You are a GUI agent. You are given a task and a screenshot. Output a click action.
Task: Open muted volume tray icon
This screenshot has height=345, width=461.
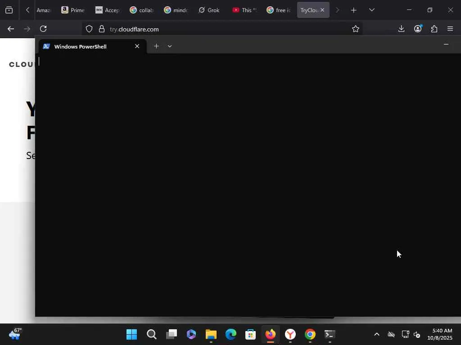[416, 334]
